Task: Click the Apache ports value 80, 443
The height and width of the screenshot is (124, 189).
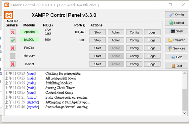Action: [80, 32]
